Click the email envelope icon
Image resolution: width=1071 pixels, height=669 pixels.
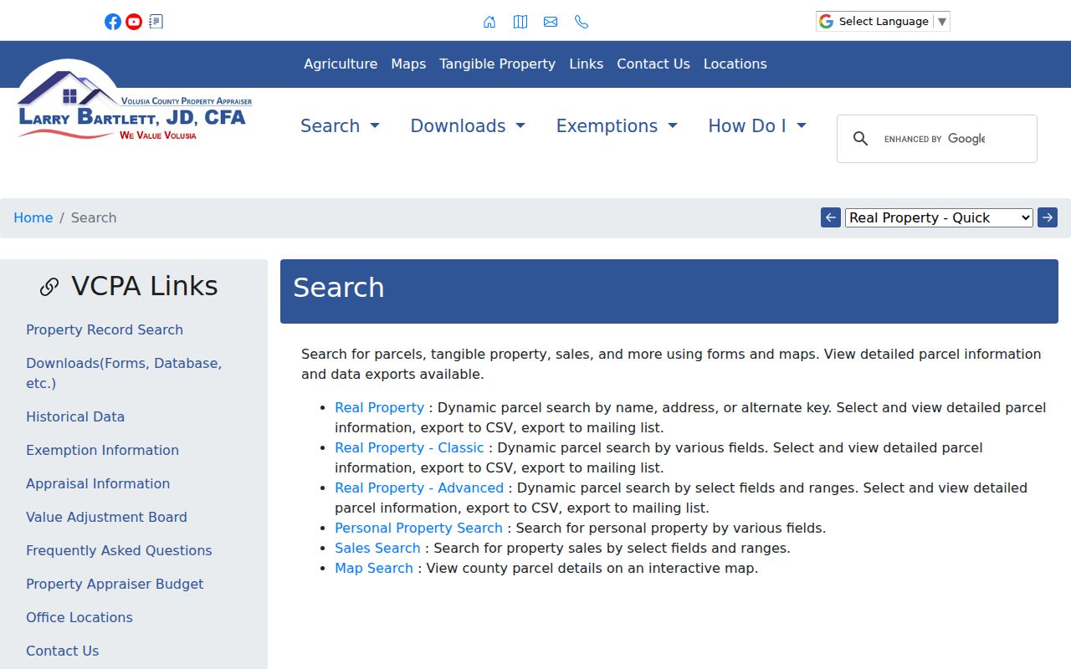tap(551, 22)
